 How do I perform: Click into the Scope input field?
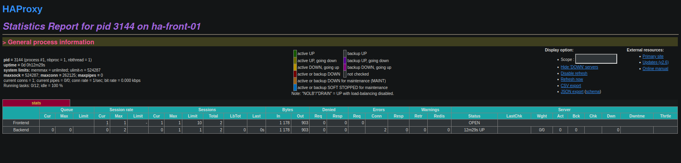[596, 59]
